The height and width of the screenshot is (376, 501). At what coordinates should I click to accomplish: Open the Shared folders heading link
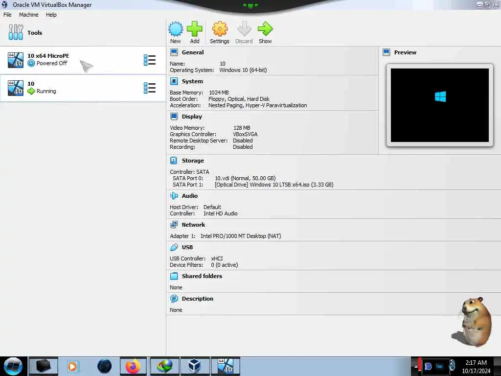click(202, 276)
